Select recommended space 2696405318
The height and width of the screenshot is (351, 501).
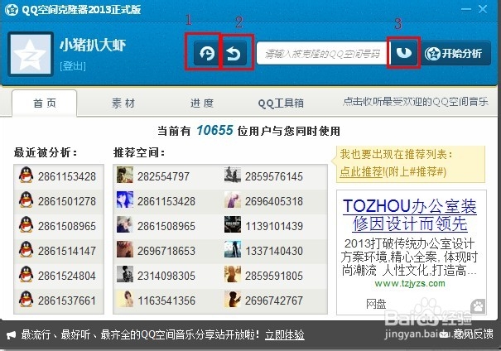pyautogui.click(x=274, y=201)
